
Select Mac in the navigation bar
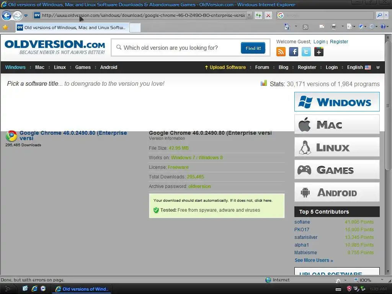39,67
